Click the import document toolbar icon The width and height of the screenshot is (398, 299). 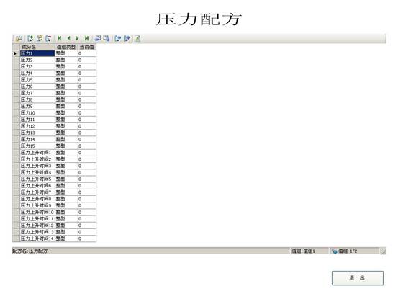[x=118, y=39]
